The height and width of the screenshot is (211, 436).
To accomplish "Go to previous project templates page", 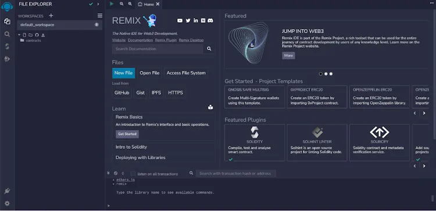I will point(414,113).
